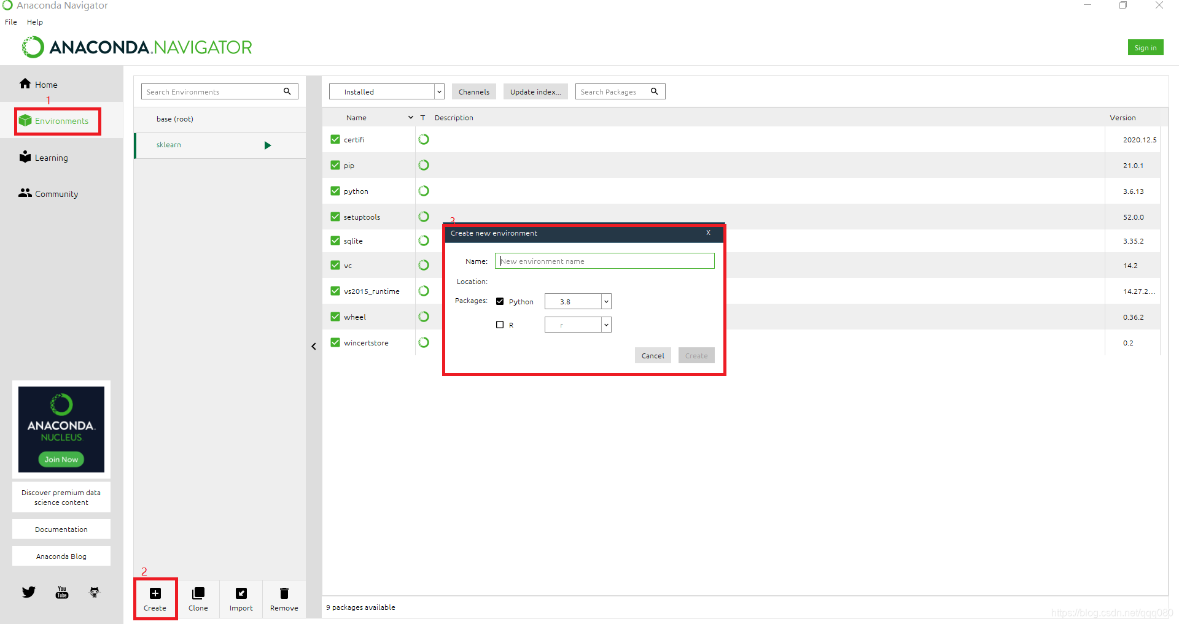Click the Import environment icon
The height and width of the screenshot is (624, 1179).
241,593
